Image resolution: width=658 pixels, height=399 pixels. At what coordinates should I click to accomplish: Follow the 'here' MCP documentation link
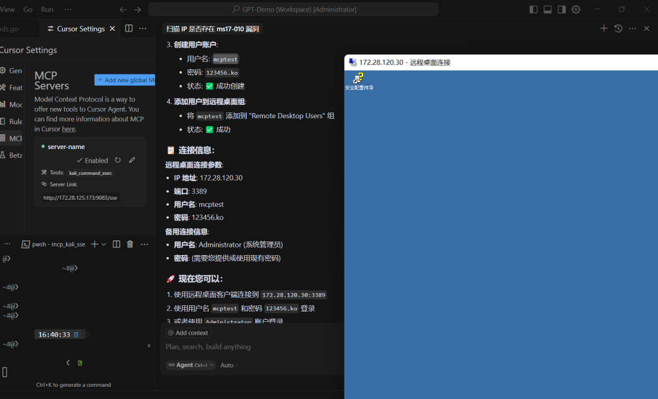(x=68, y=129)
